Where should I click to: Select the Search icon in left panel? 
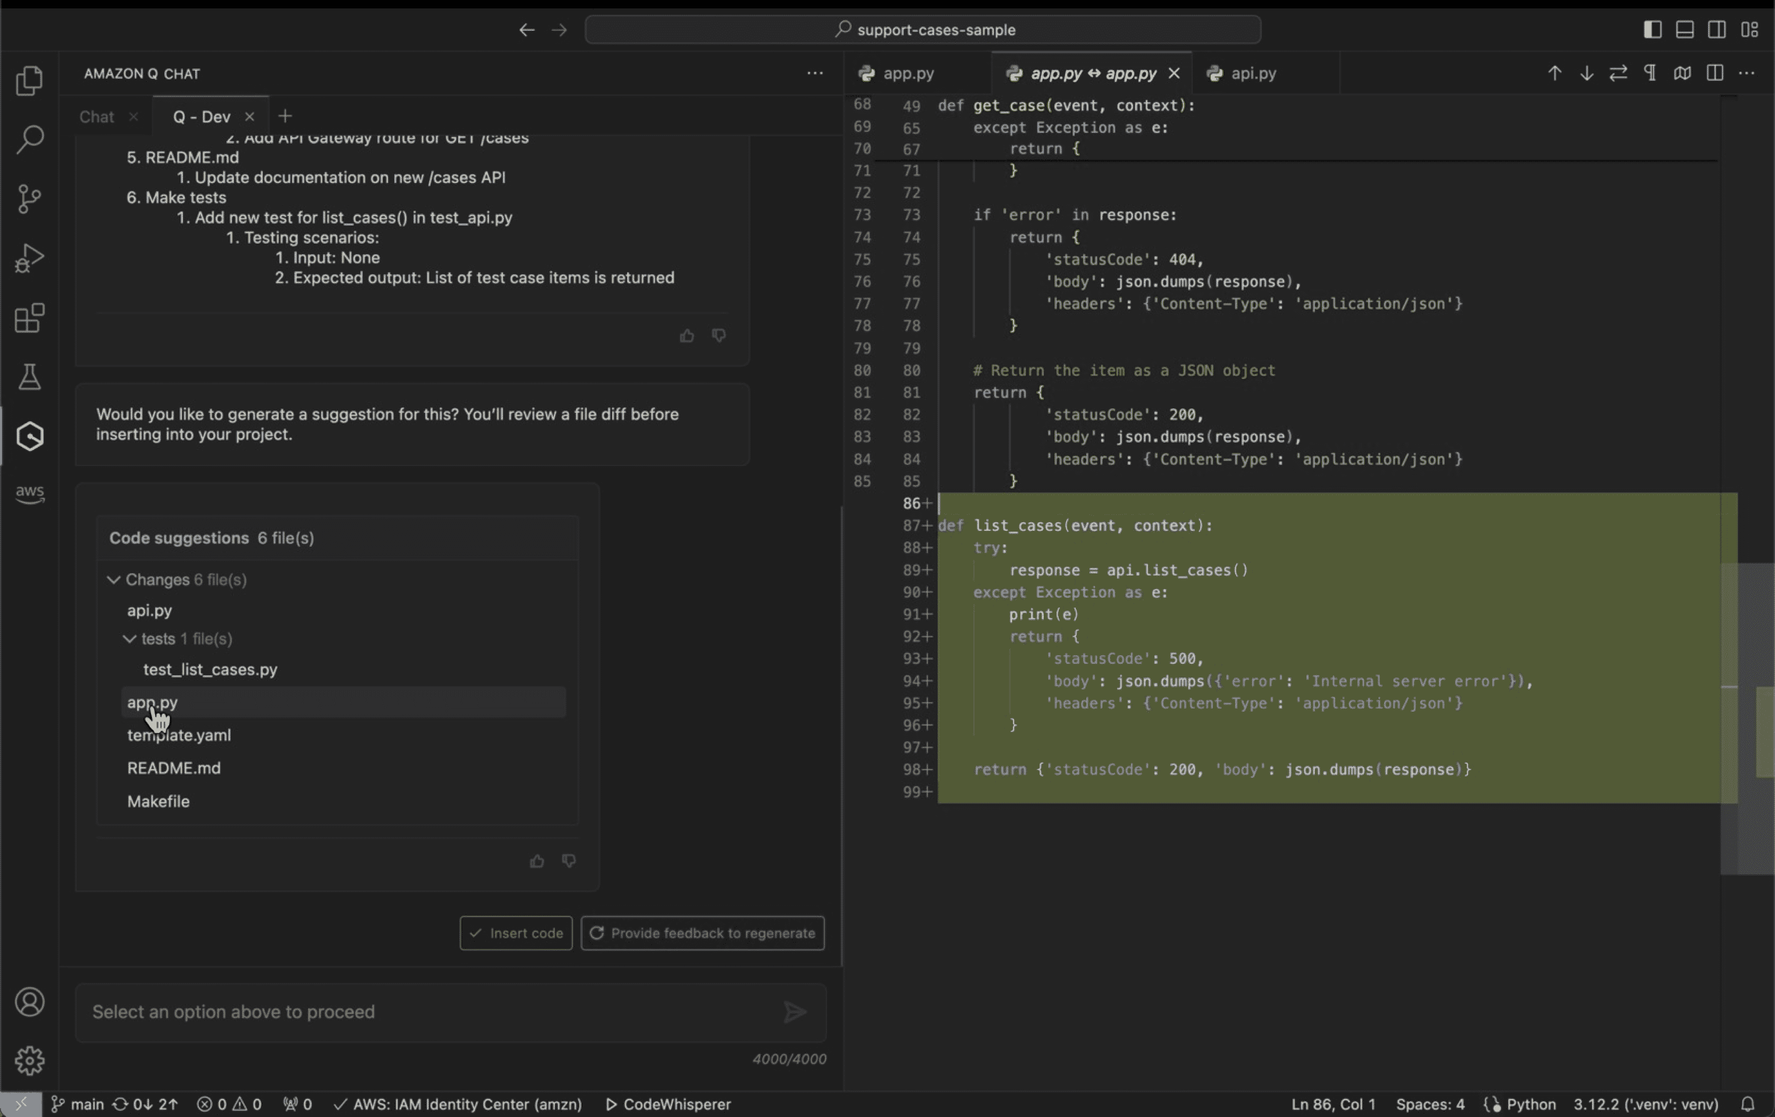pyautogui.click(x=30, y=139)
